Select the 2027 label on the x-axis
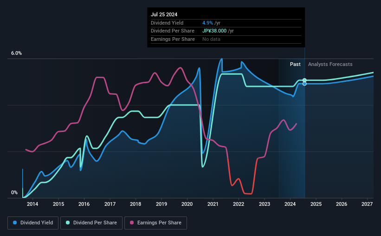 pyautogui.click(x=367, y=204)
